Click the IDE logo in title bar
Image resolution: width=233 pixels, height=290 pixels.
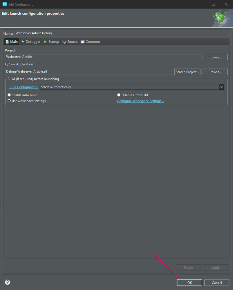(x=5, y=4)
